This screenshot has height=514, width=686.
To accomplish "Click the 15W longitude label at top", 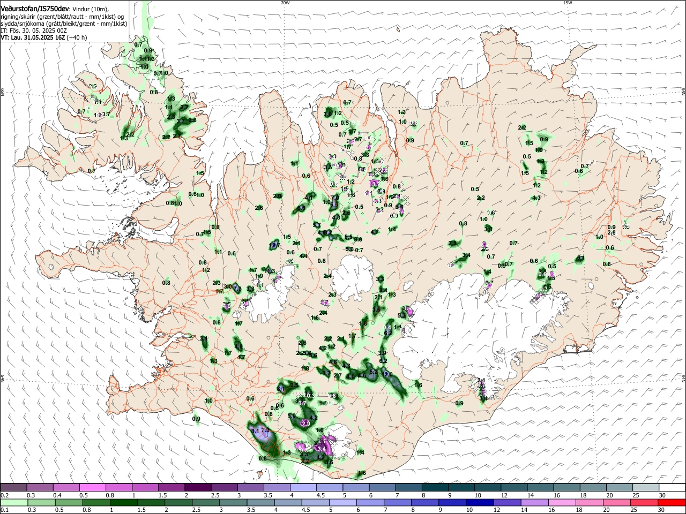I will [x=568, y=3].
